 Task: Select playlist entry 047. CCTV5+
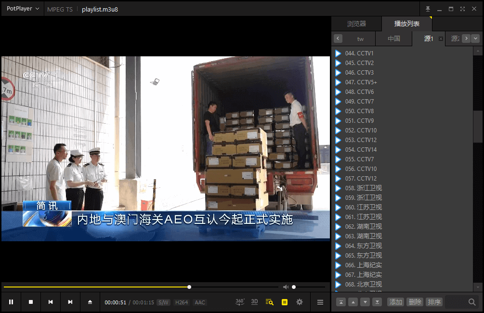tap(403, 82)
